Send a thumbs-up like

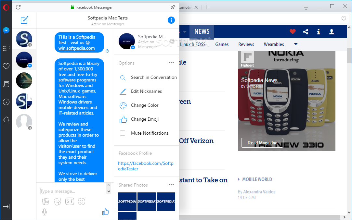(x=106, y=212)
